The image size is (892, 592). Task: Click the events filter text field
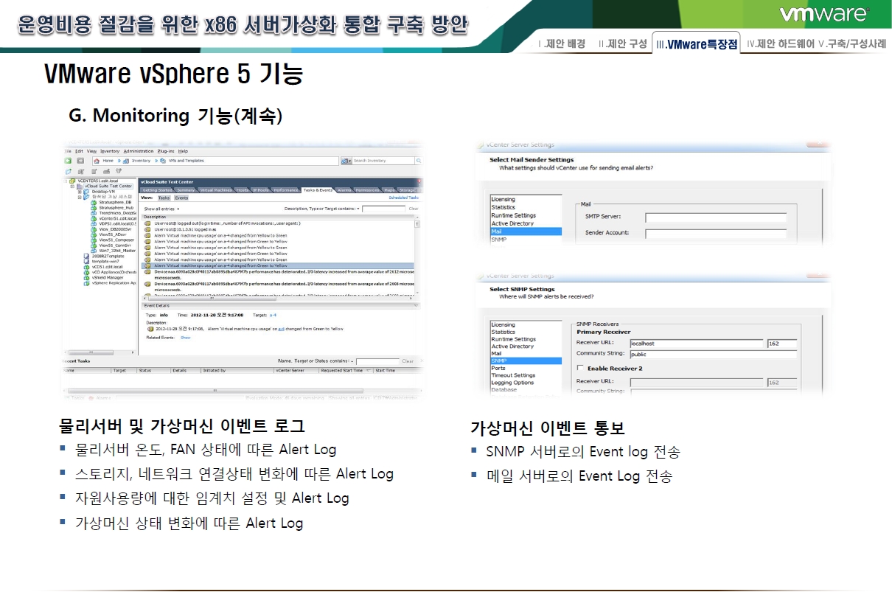(x=383, y=209)
